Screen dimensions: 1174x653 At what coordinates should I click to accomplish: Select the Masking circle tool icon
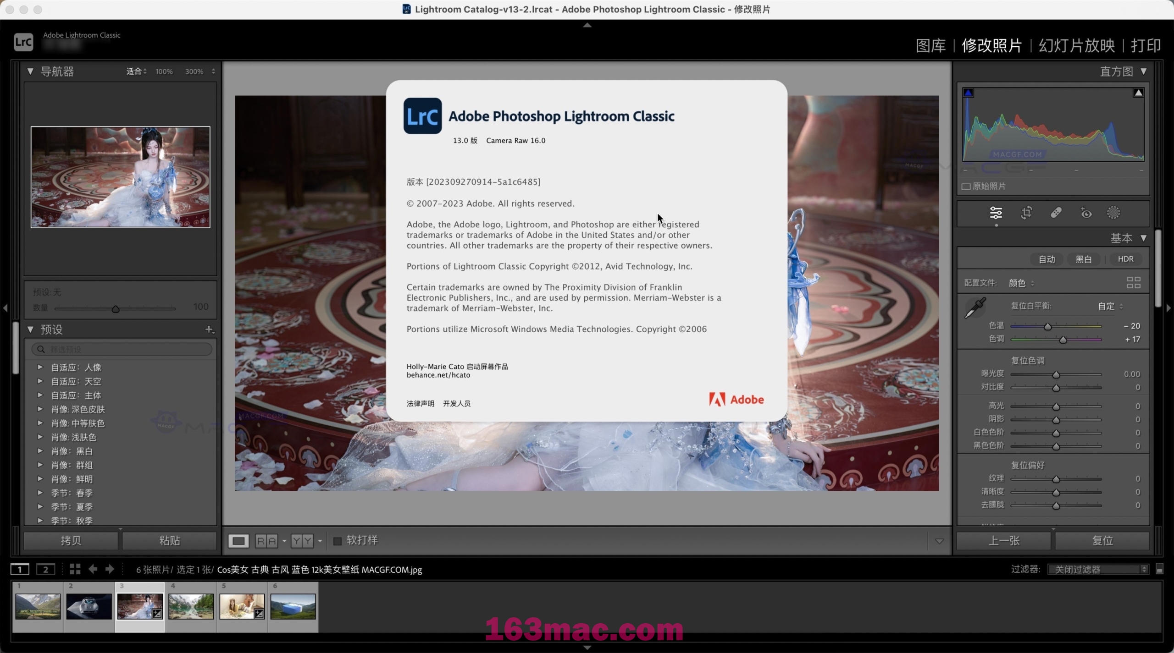1113,213
